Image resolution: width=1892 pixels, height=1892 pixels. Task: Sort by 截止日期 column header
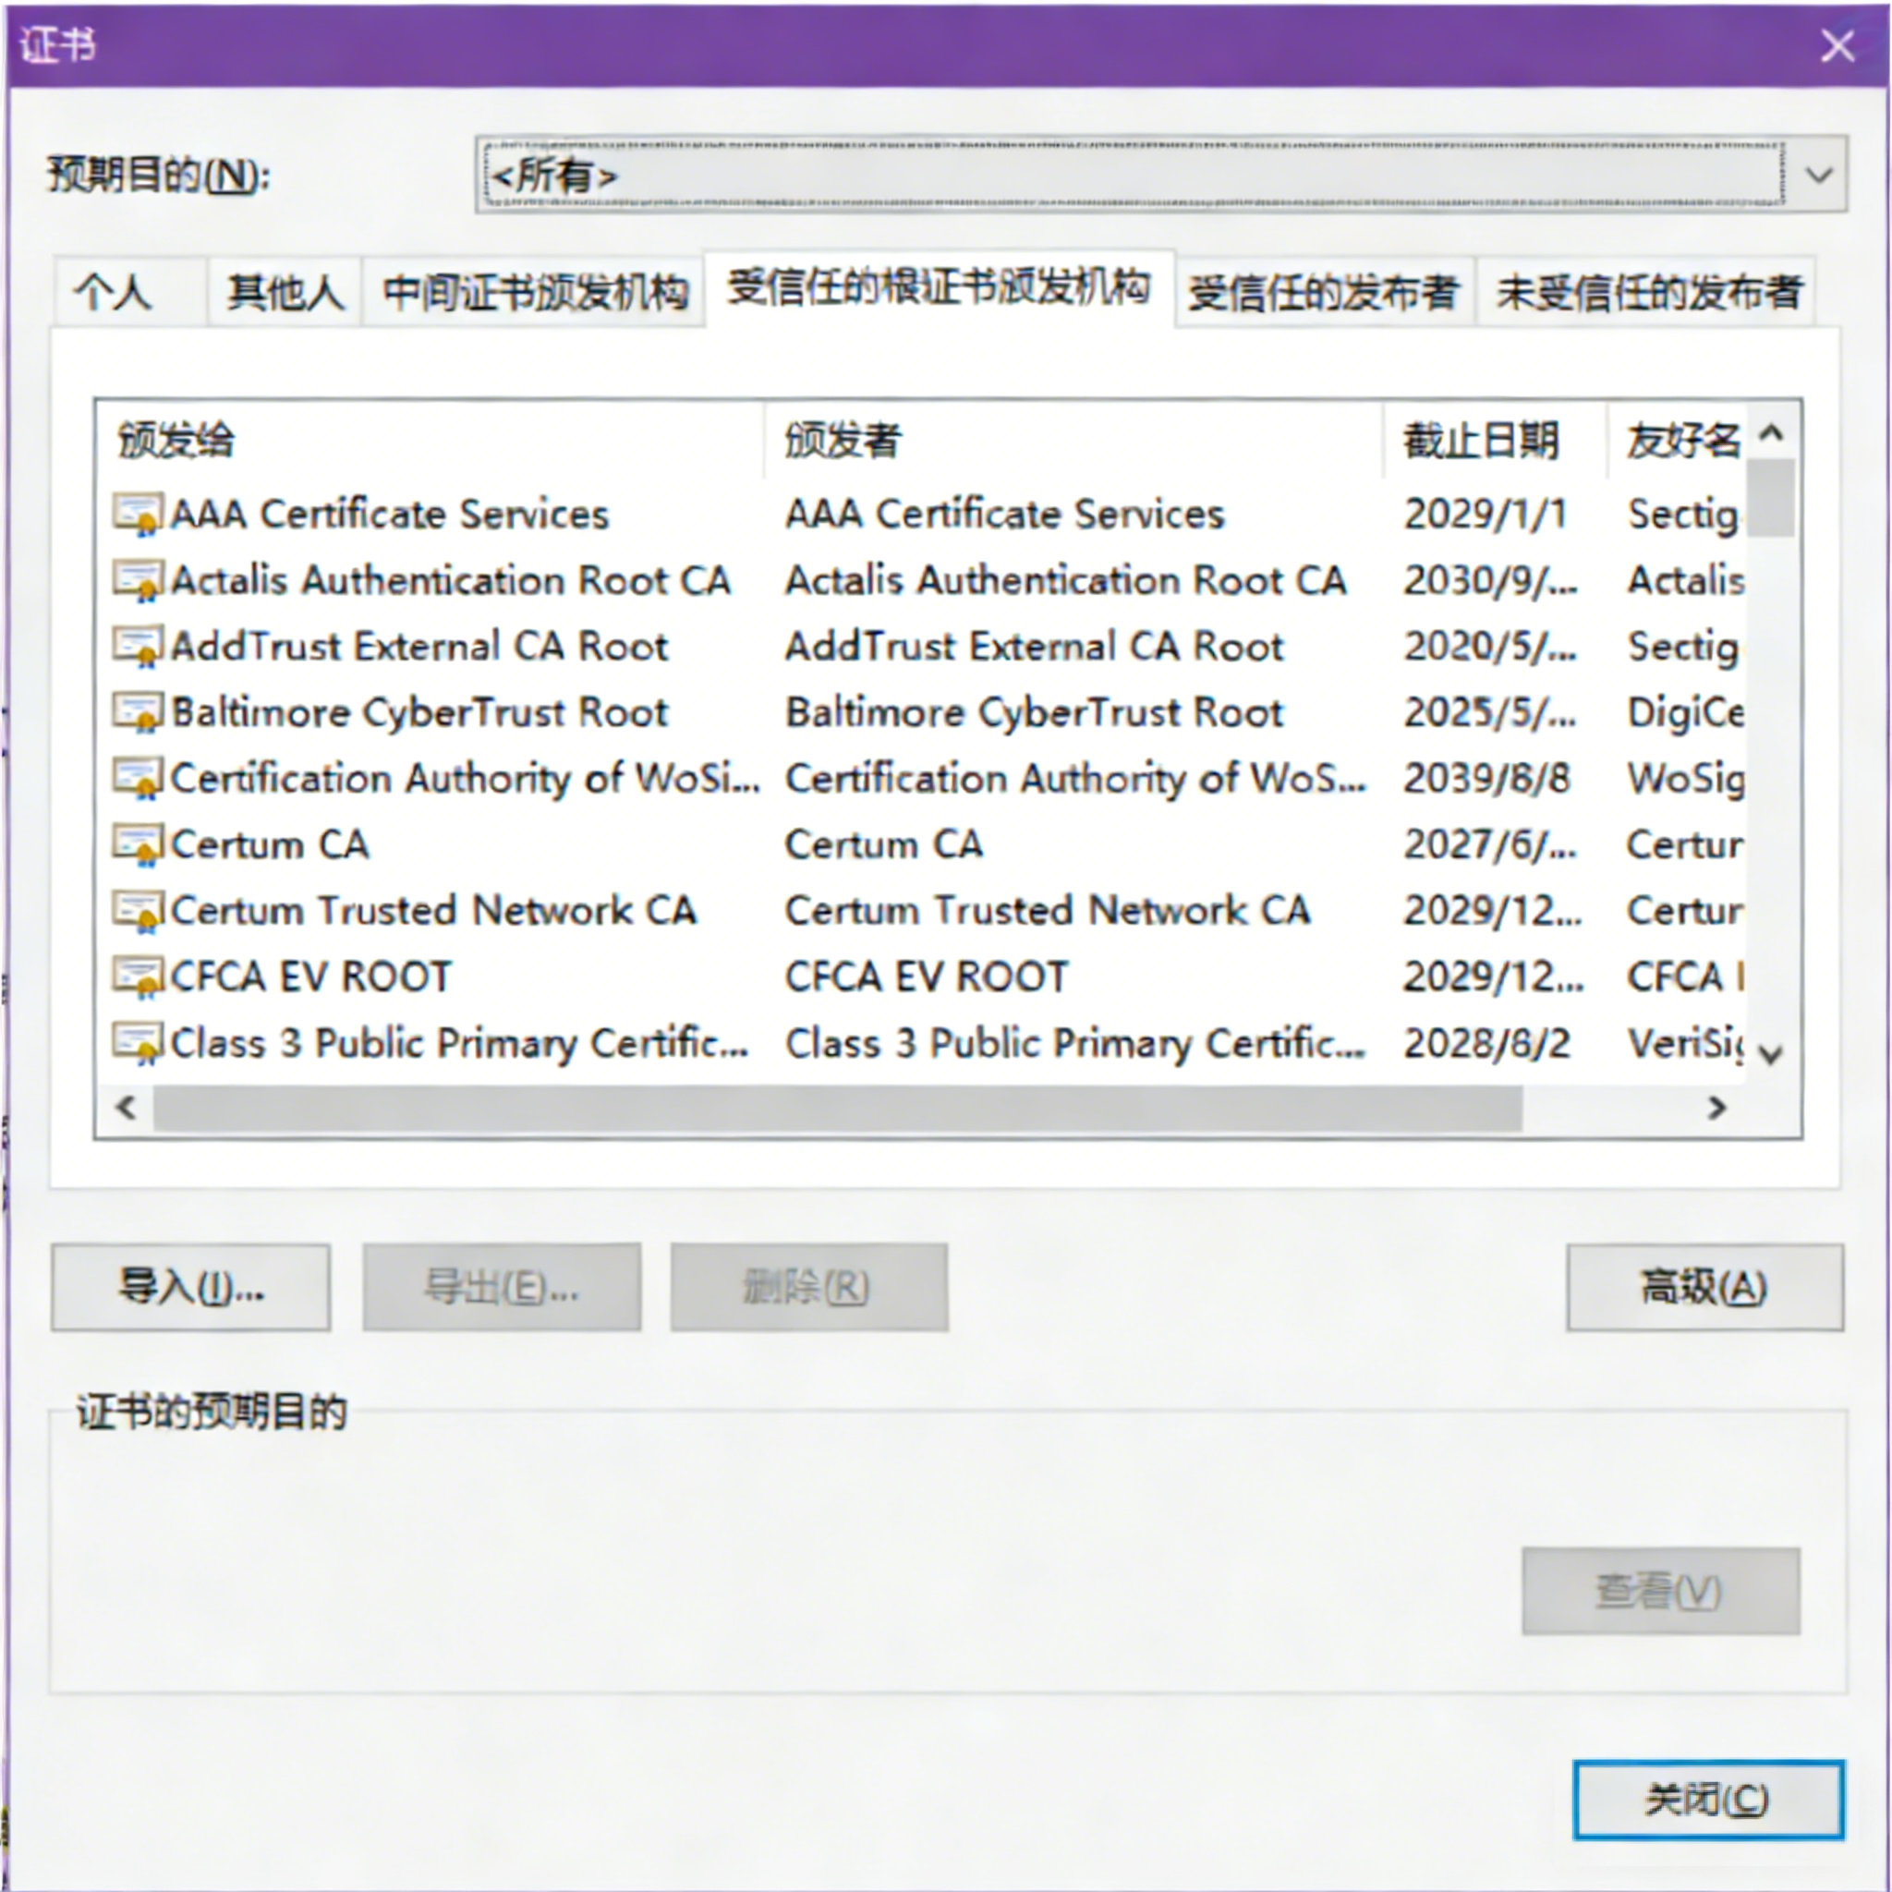[x=1480, y=440]
